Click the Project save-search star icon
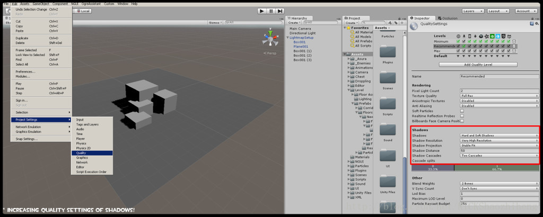This screenshot has width=543, height=217. tap(401, 23)
